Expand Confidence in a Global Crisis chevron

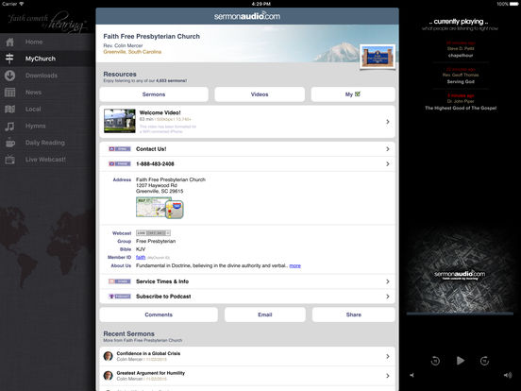pyautogui.click(x=388, y=356)
